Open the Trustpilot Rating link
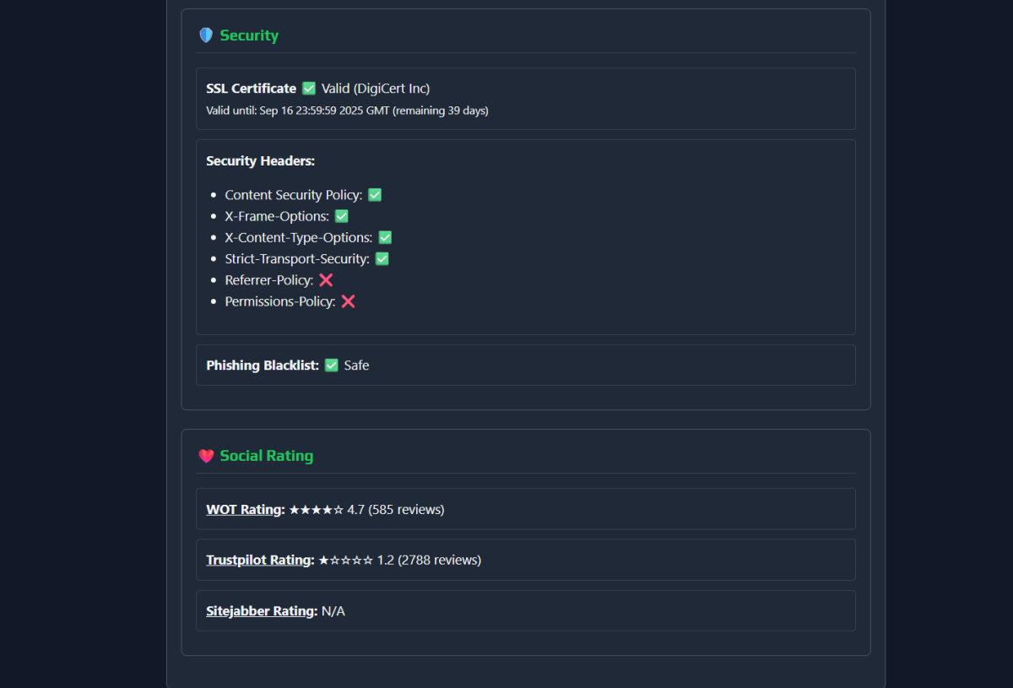The width and height of the screenshot is (1013, 688). coord(258,560)
